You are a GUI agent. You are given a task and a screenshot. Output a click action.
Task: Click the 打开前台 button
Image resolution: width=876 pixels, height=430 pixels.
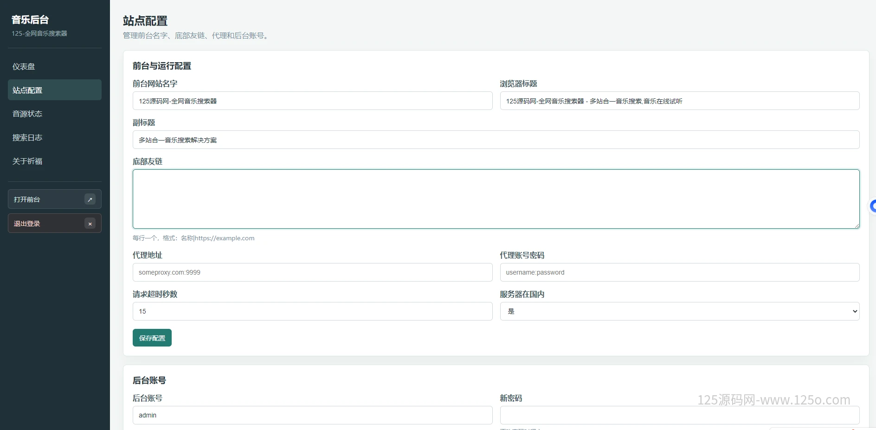tap(55, 199)
